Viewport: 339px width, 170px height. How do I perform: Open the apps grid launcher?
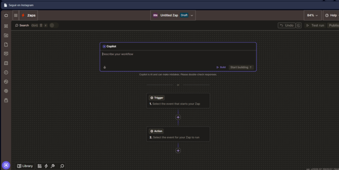click(16, 15)
